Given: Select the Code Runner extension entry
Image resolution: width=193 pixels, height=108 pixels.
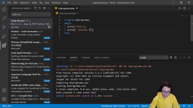Looking at the screenshot, I should (x=30, y=24).
